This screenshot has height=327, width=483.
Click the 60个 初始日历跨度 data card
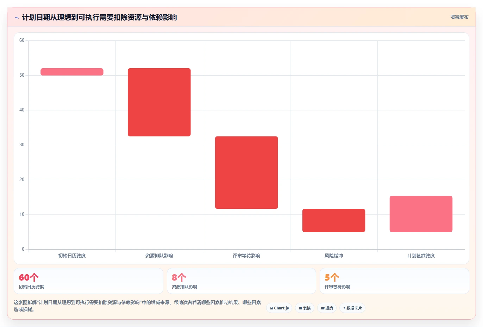pyautogui.click(x=88, y=281)
